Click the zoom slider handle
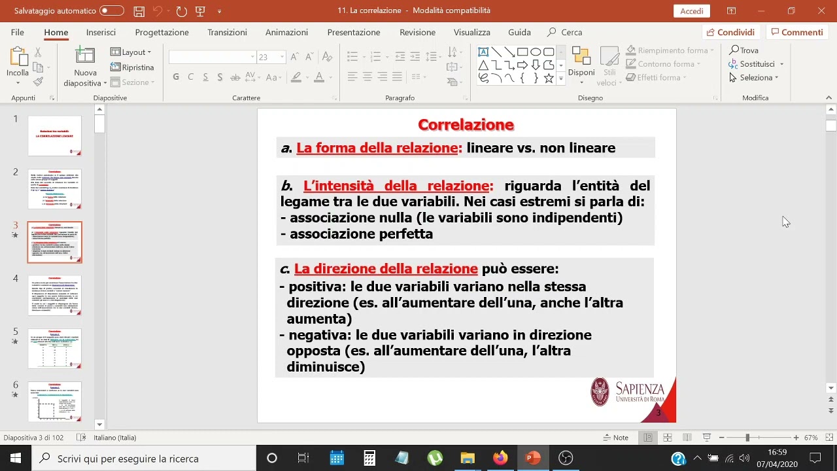The width and height of the screenshot is (837, 471). [747, 438]
